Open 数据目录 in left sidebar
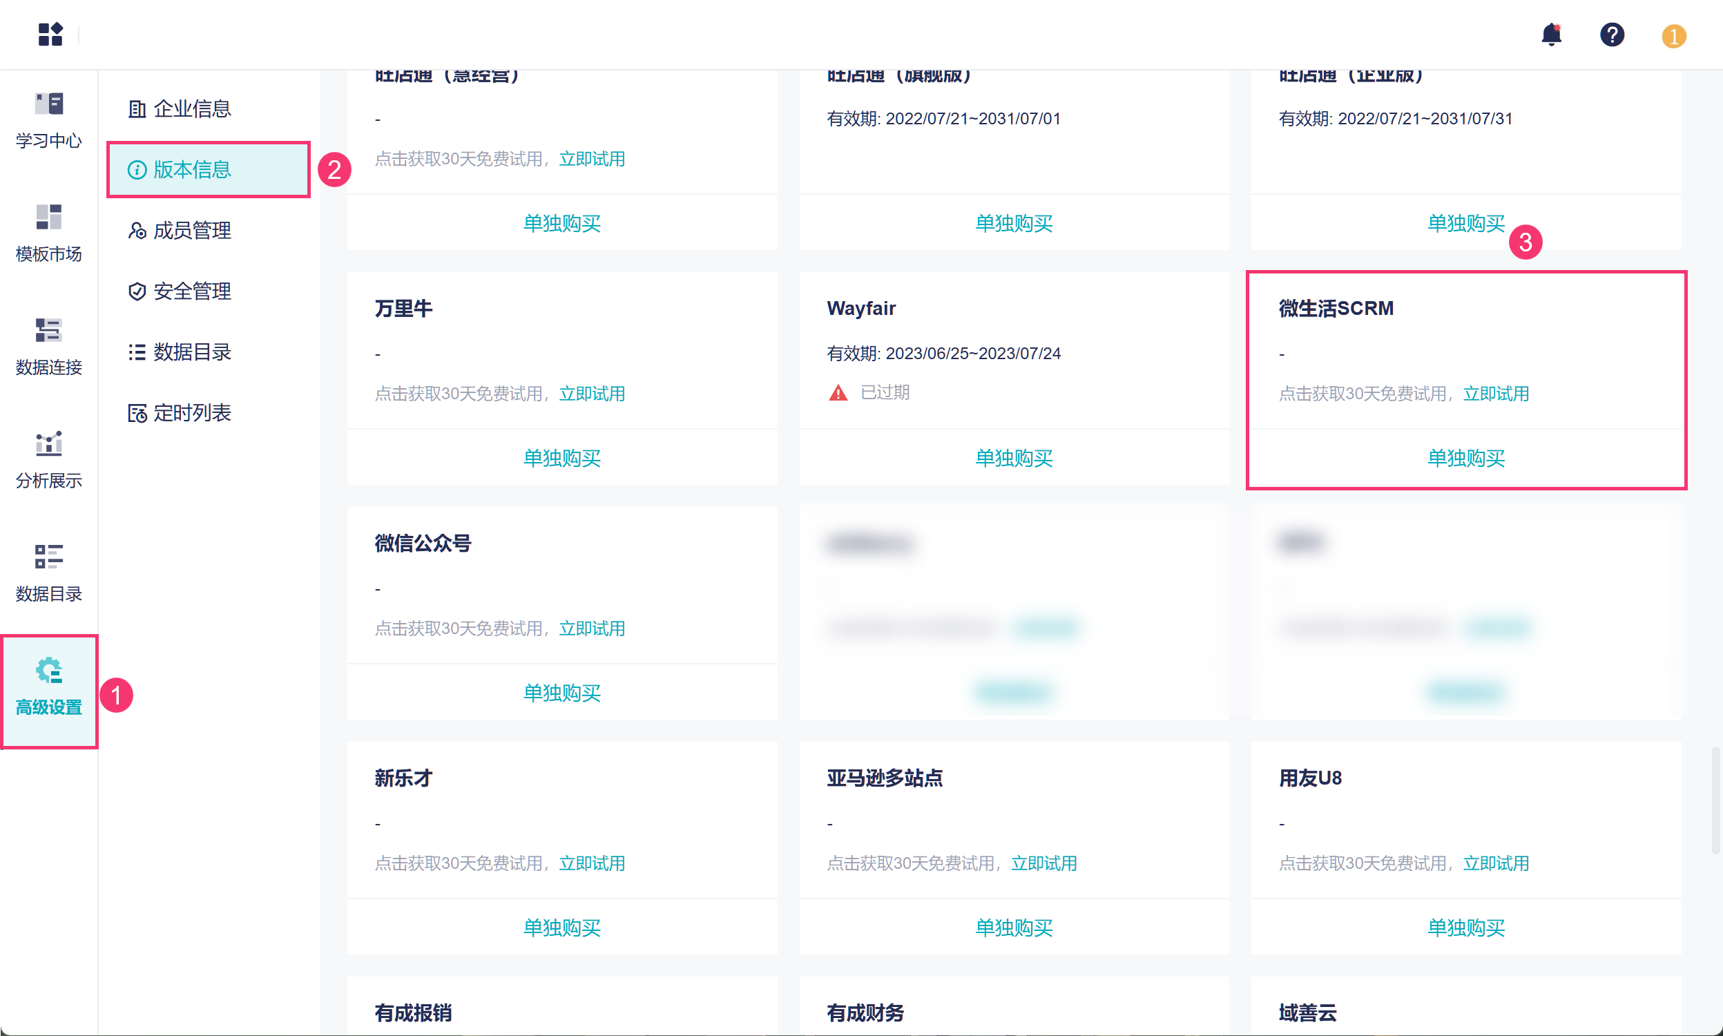 pyautogui.click(x=49, y=574)
